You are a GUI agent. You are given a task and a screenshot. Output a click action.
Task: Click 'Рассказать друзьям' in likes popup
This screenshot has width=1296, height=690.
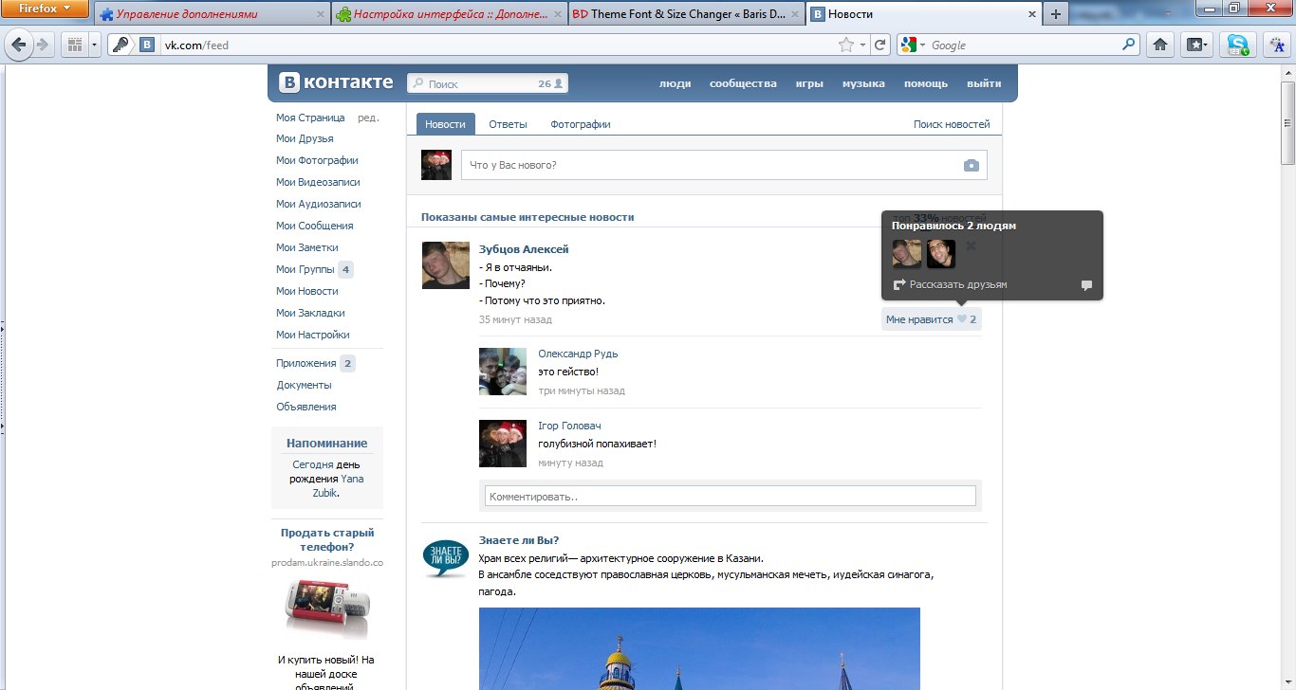[x=957, y=284]
